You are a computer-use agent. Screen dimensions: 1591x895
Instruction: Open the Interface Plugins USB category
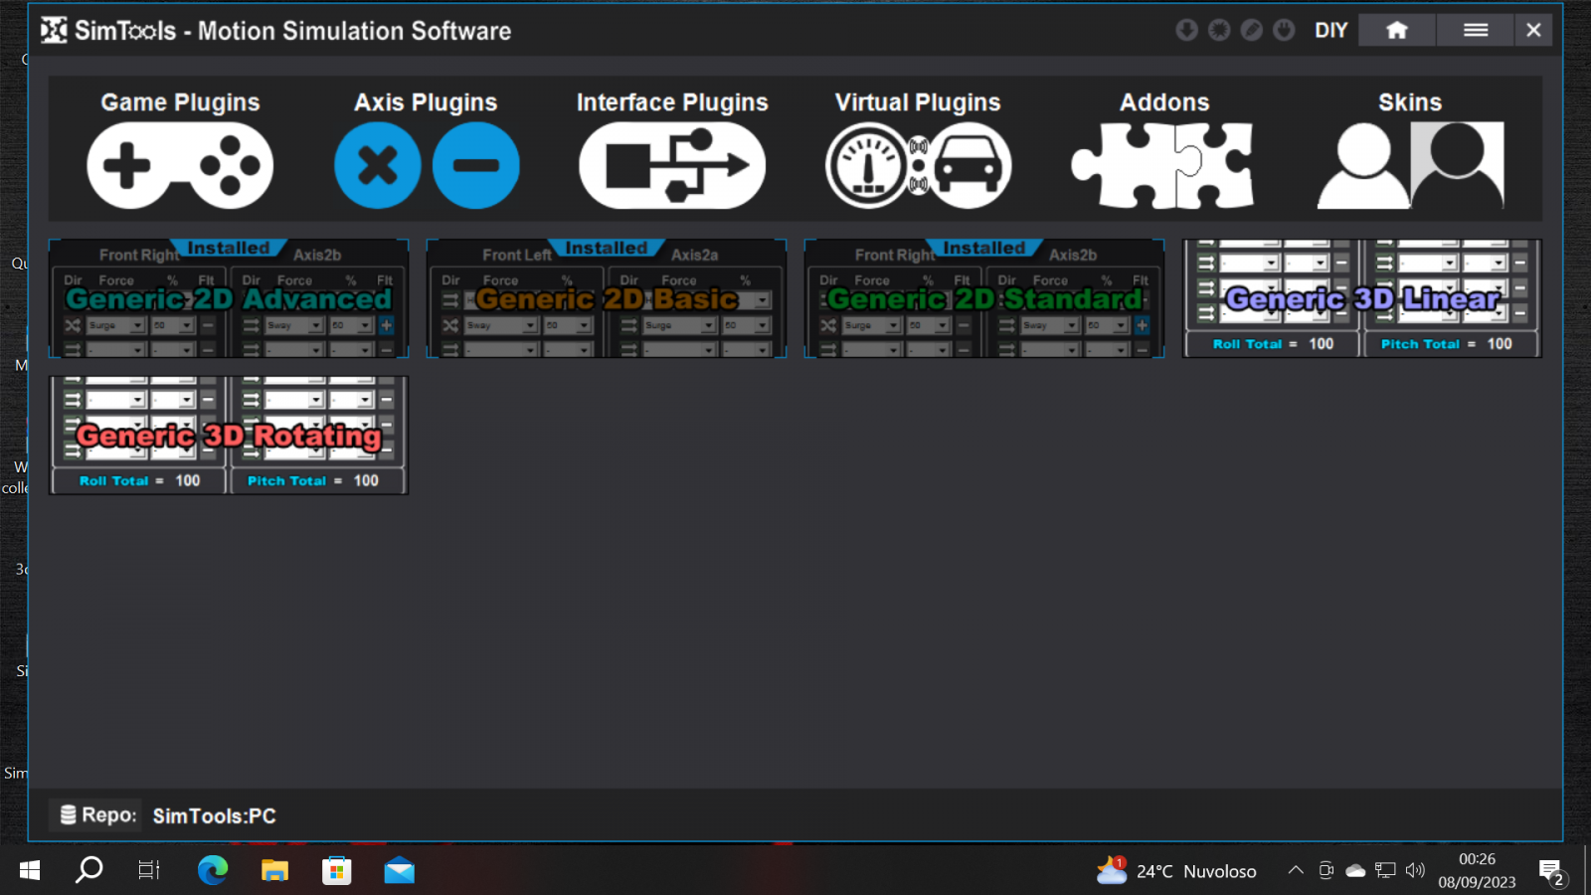click(672, 165)
